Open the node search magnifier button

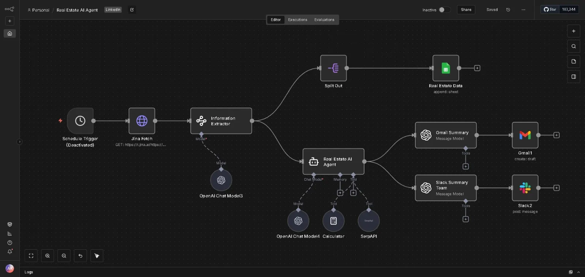[x=574, y=46]
